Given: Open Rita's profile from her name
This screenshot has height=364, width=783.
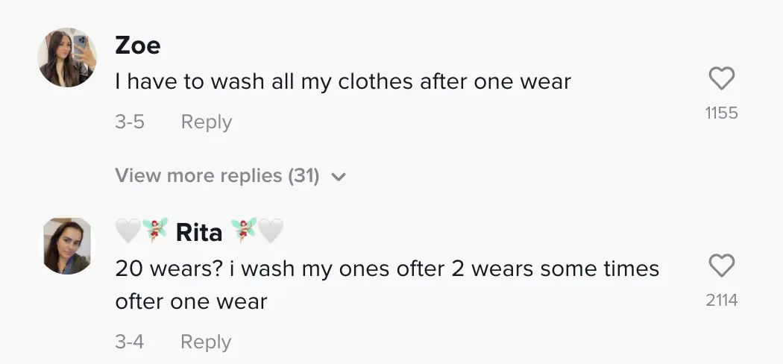Looking at the screenshot, I should tap(198, 233).
